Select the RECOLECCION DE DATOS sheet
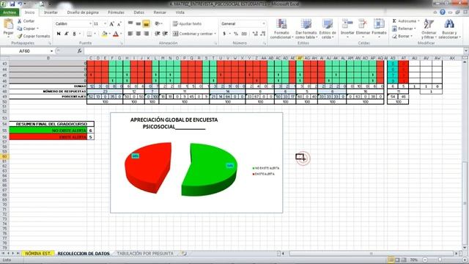Screen dimensions: 469x264 coord(84,253)
